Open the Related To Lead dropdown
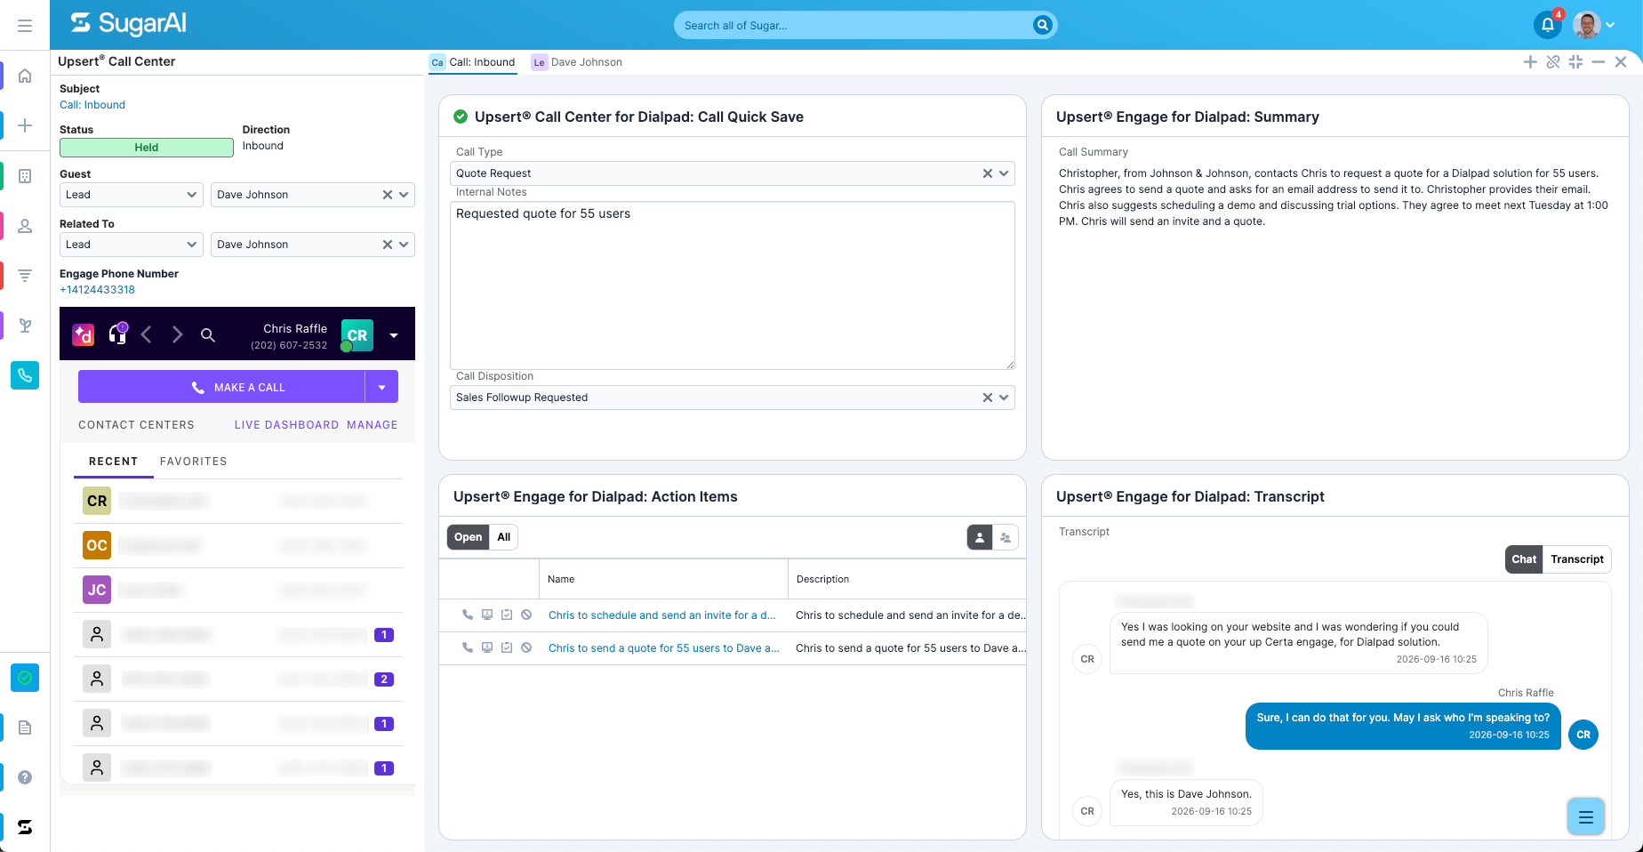The height and width of the screenshot is (852, 1643). pos(132,245)
